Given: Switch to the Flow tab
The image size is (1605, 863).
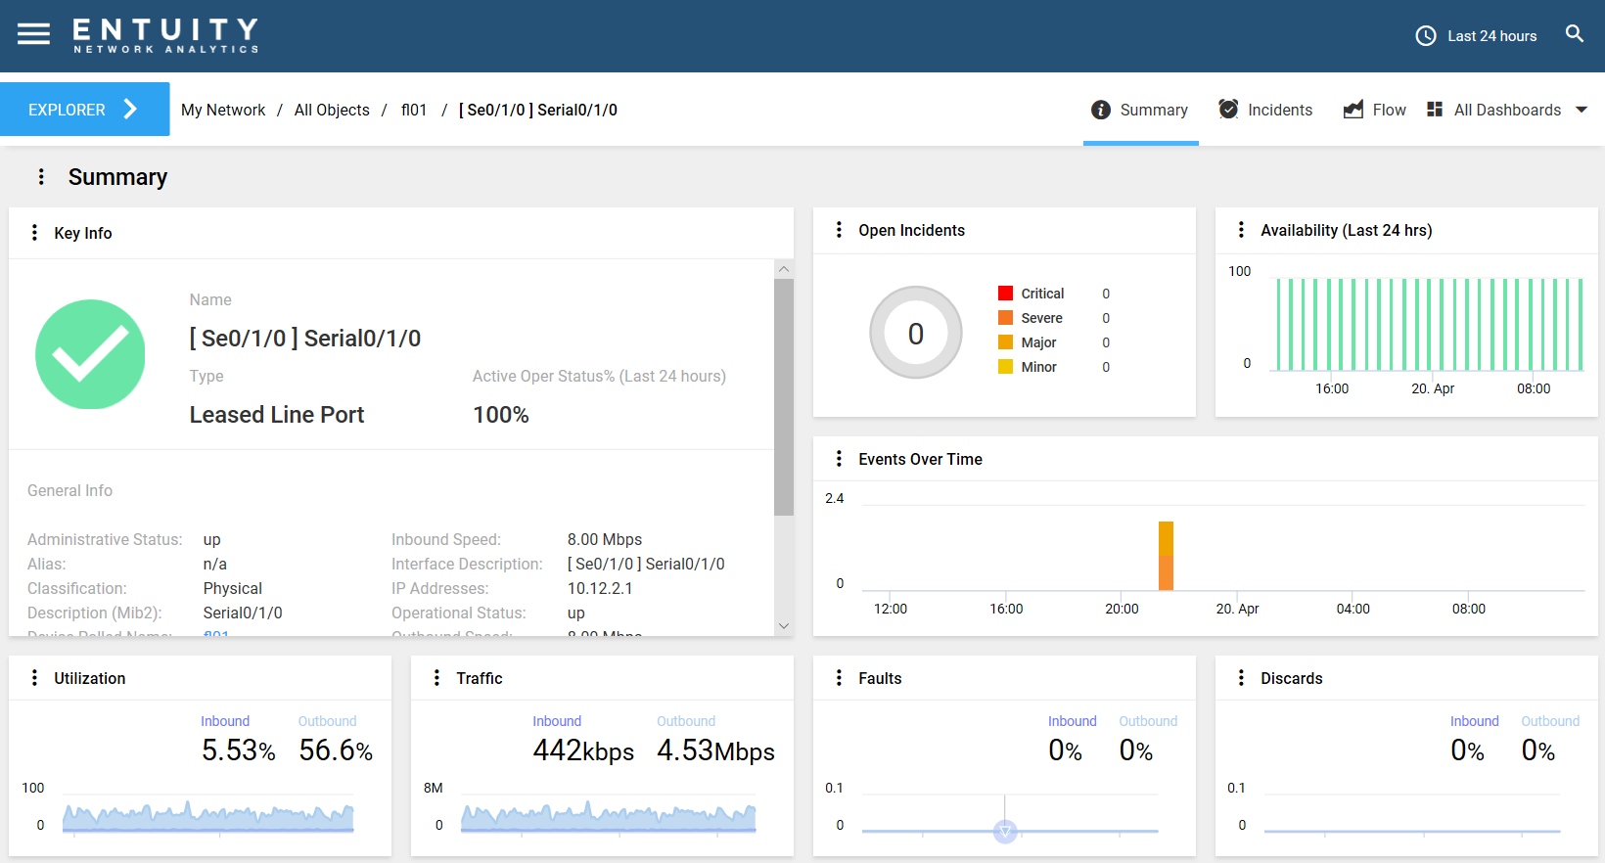Looking at the screenshot, I should pos(1375,110).
